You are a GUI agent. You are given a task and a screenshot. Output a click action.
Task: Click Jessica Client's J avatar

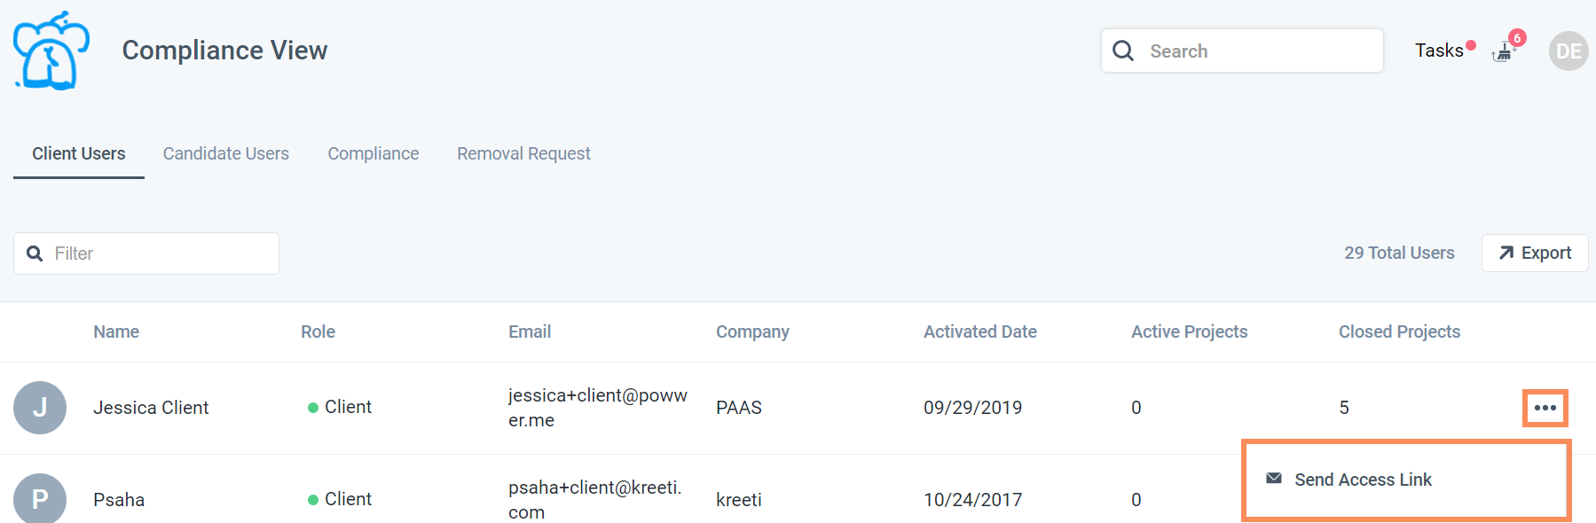pyautogui.click(x=40, y=408)
